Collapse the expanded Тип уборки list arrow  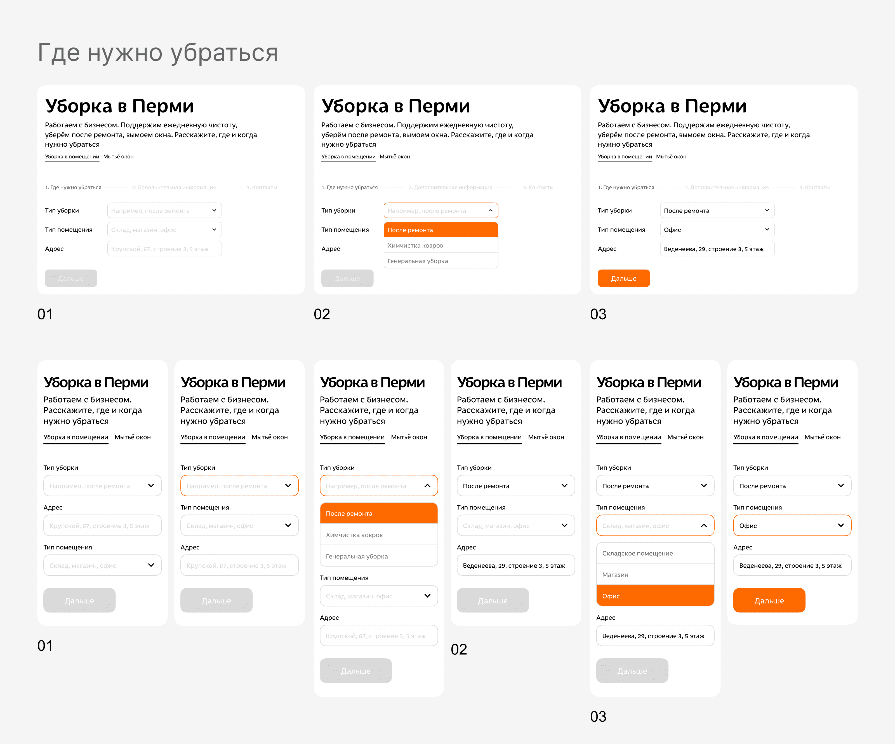(x=490, y=210)
